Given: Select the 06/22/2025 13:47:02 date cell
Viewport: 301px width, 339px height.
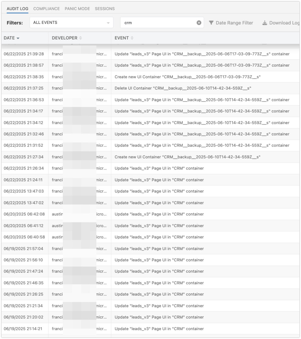Looking at the screenshot, I should 24,203.
